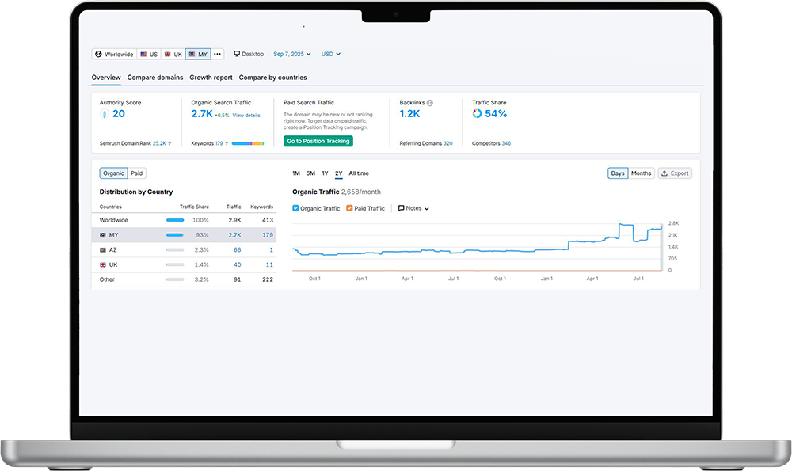The image size is (792, 471).
Task: Click the Desktop device monitor icon
Action: click(237, 55)
